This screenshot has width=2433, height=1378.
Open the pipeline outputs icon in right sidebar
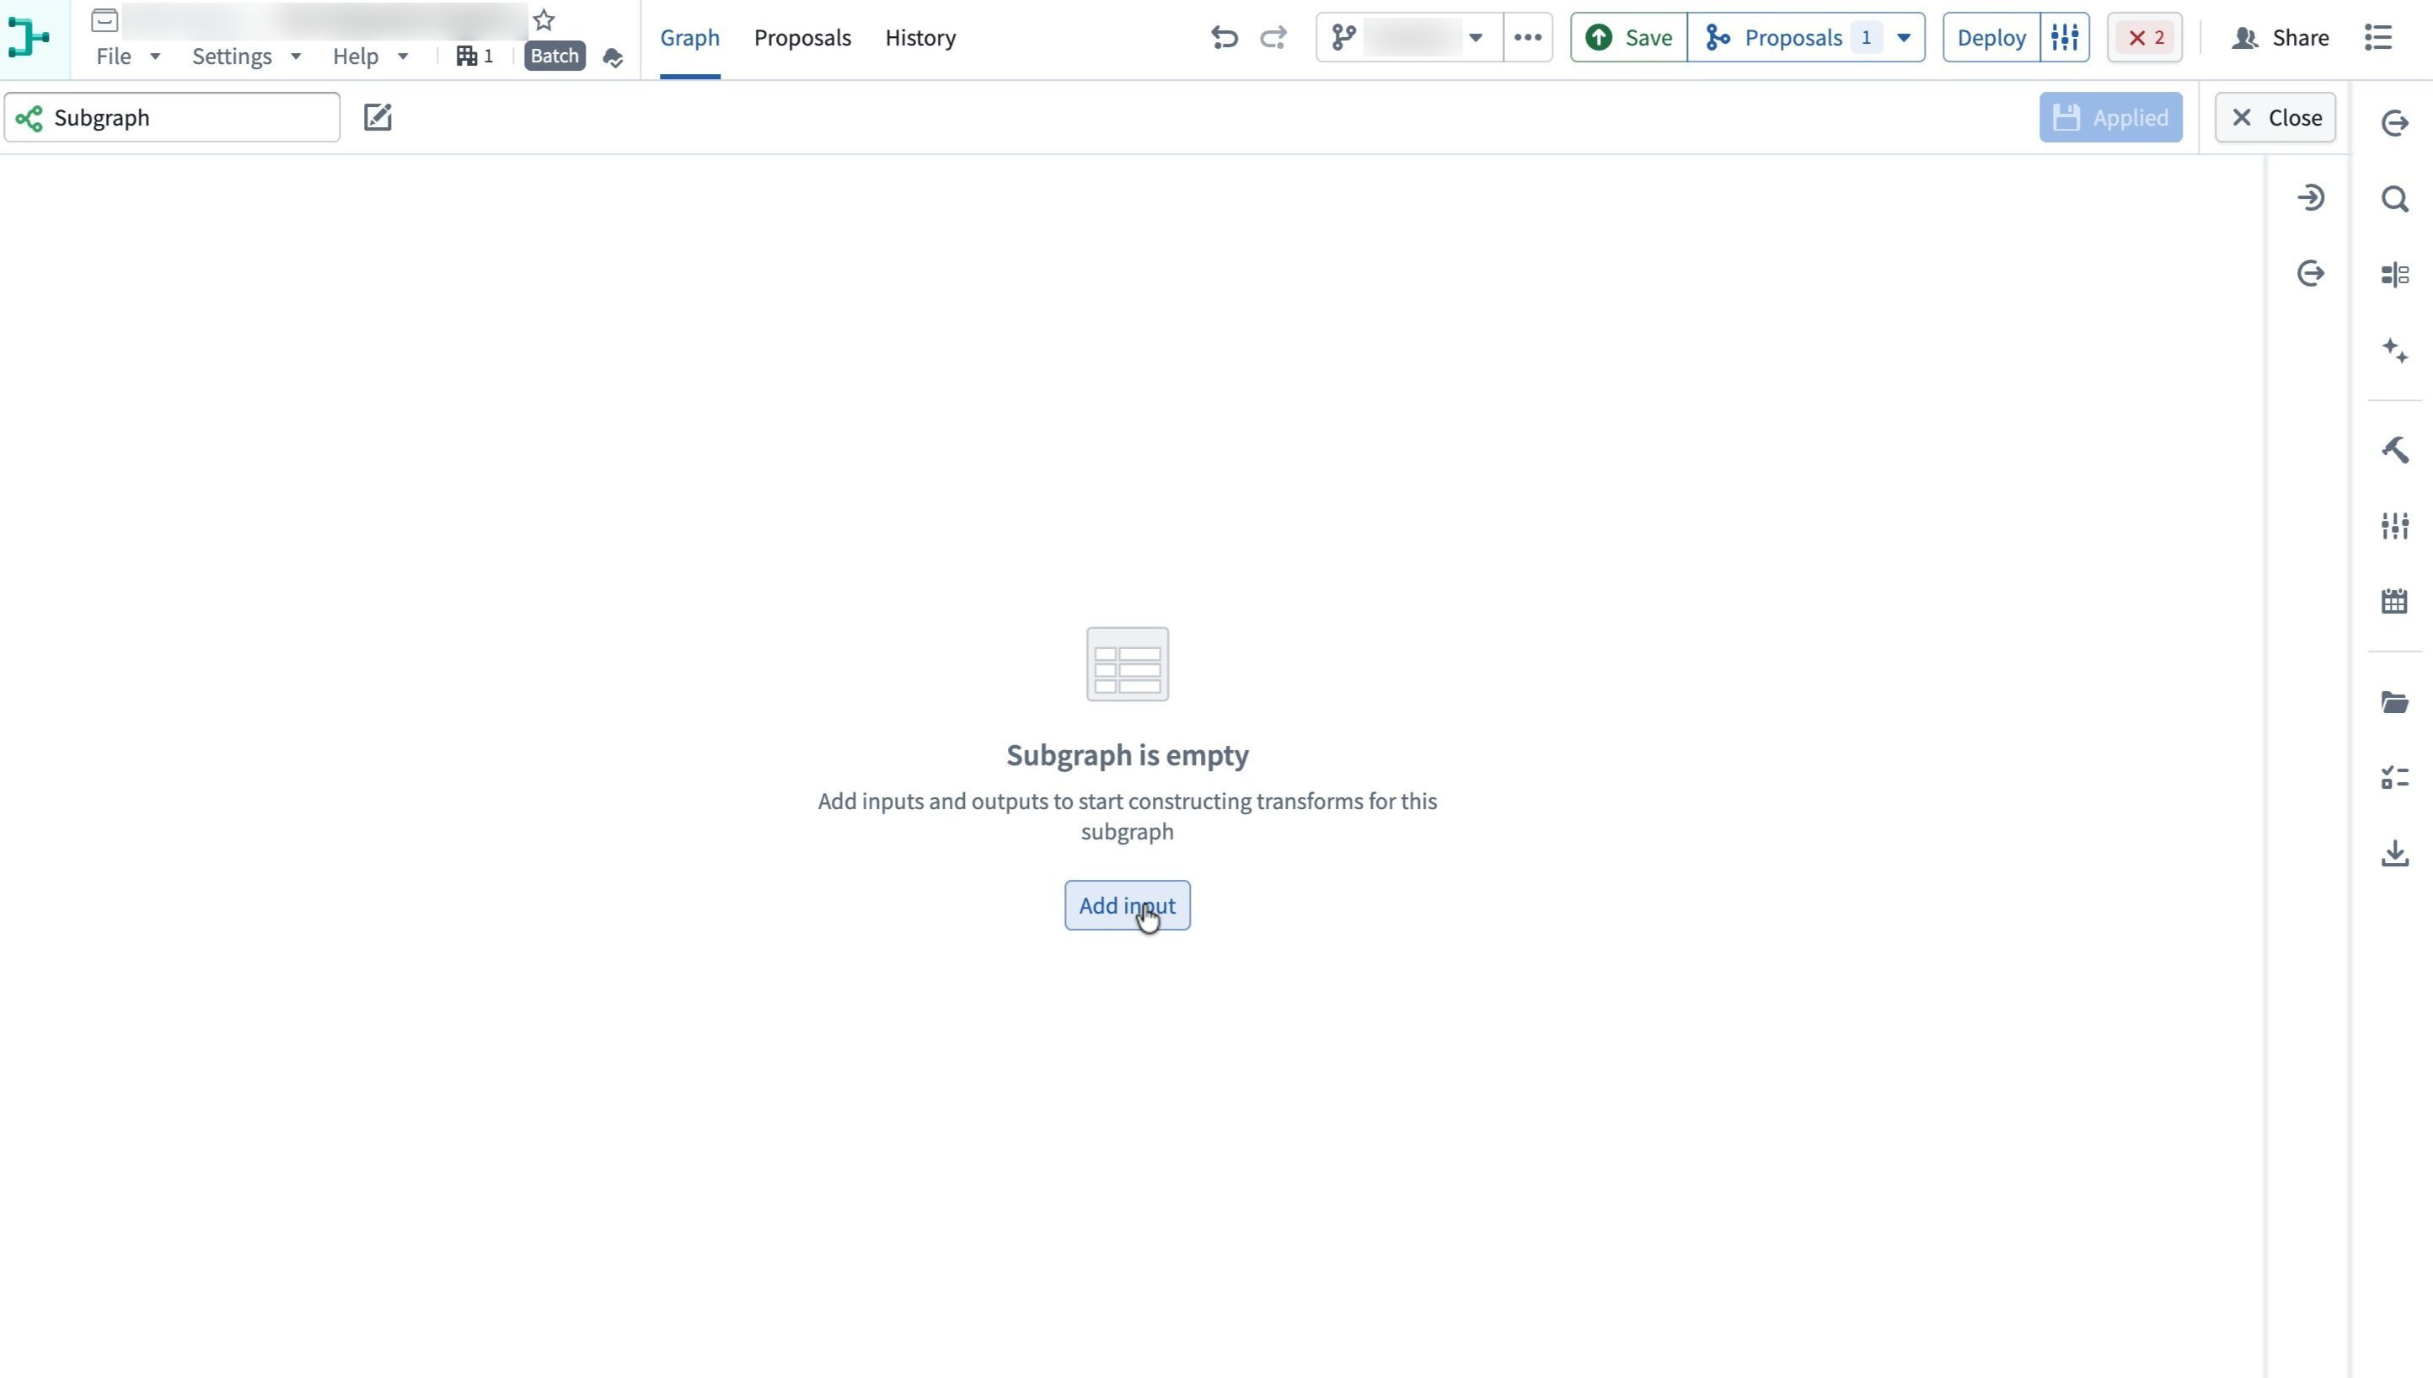2394,123
